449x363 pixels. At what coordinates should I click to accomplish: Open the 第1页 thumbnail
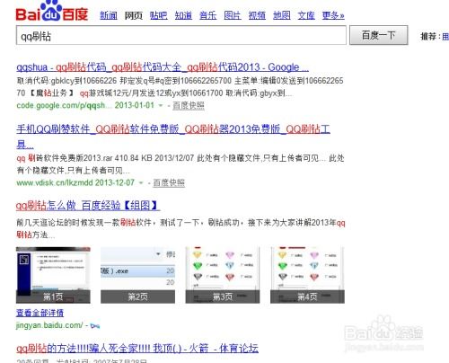coord(53,275)
